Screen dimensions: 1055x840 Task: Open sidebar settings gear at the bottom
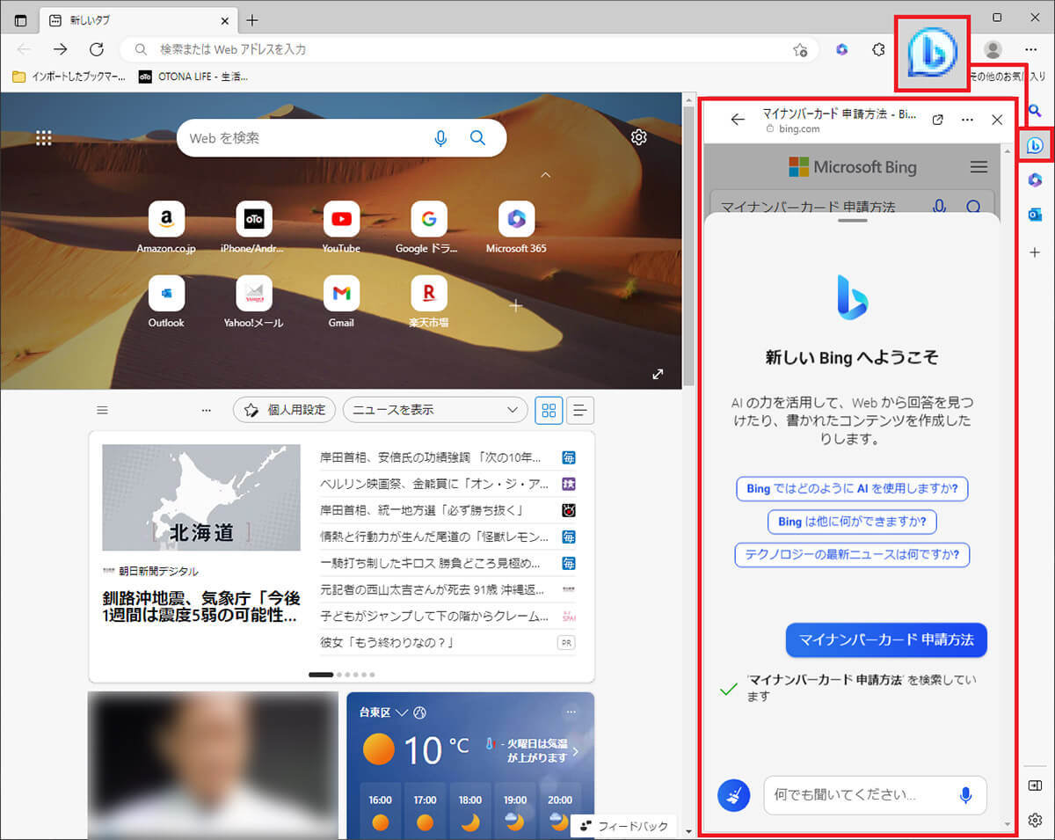coord(1035,821)
